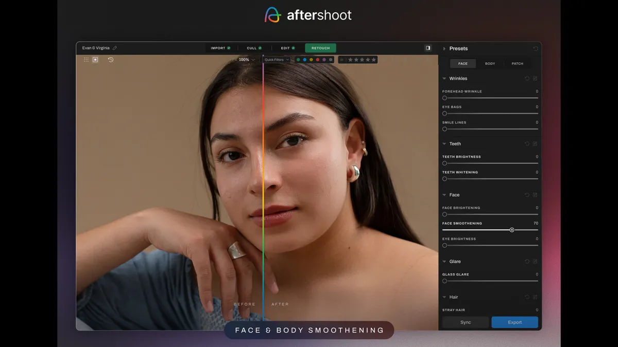Click the Export button
This screenshot has height=347, width=618.
(514, 322)
